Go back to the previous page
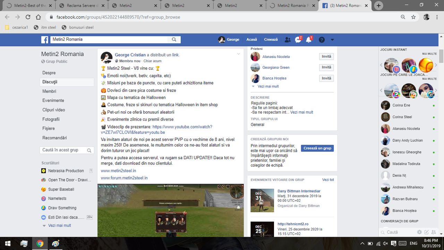 (7, 17)
